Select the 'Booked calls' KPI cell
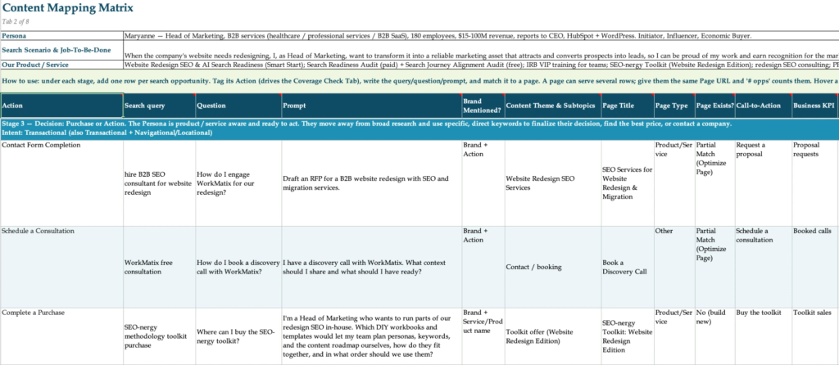 (815, 267)
